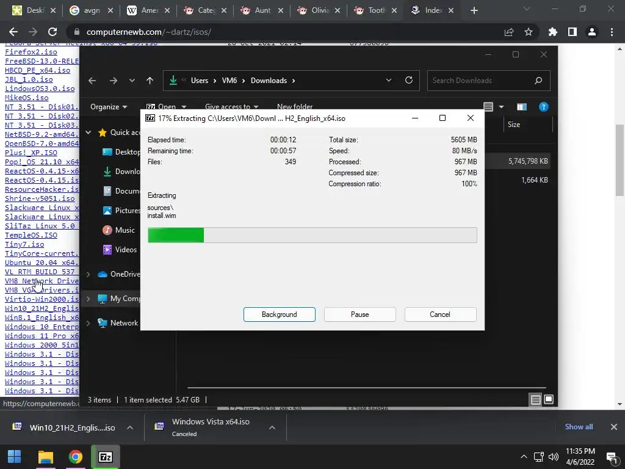
Task: Select Pictures in navigation pane
Action: point(121,211)
